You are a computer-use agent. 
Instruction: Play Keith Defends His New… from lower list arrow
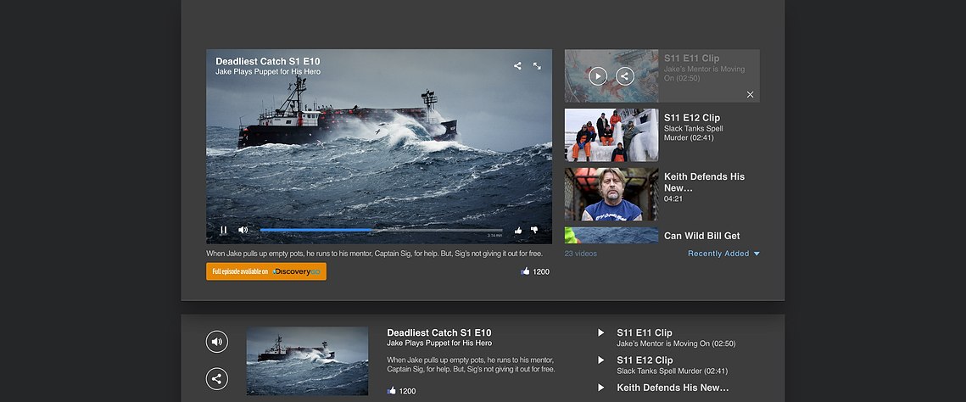(x=600, y=388)
